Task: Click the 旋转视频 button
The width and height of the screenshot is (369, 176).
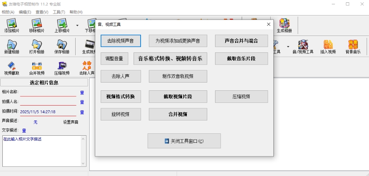Action: click(121, 114)
